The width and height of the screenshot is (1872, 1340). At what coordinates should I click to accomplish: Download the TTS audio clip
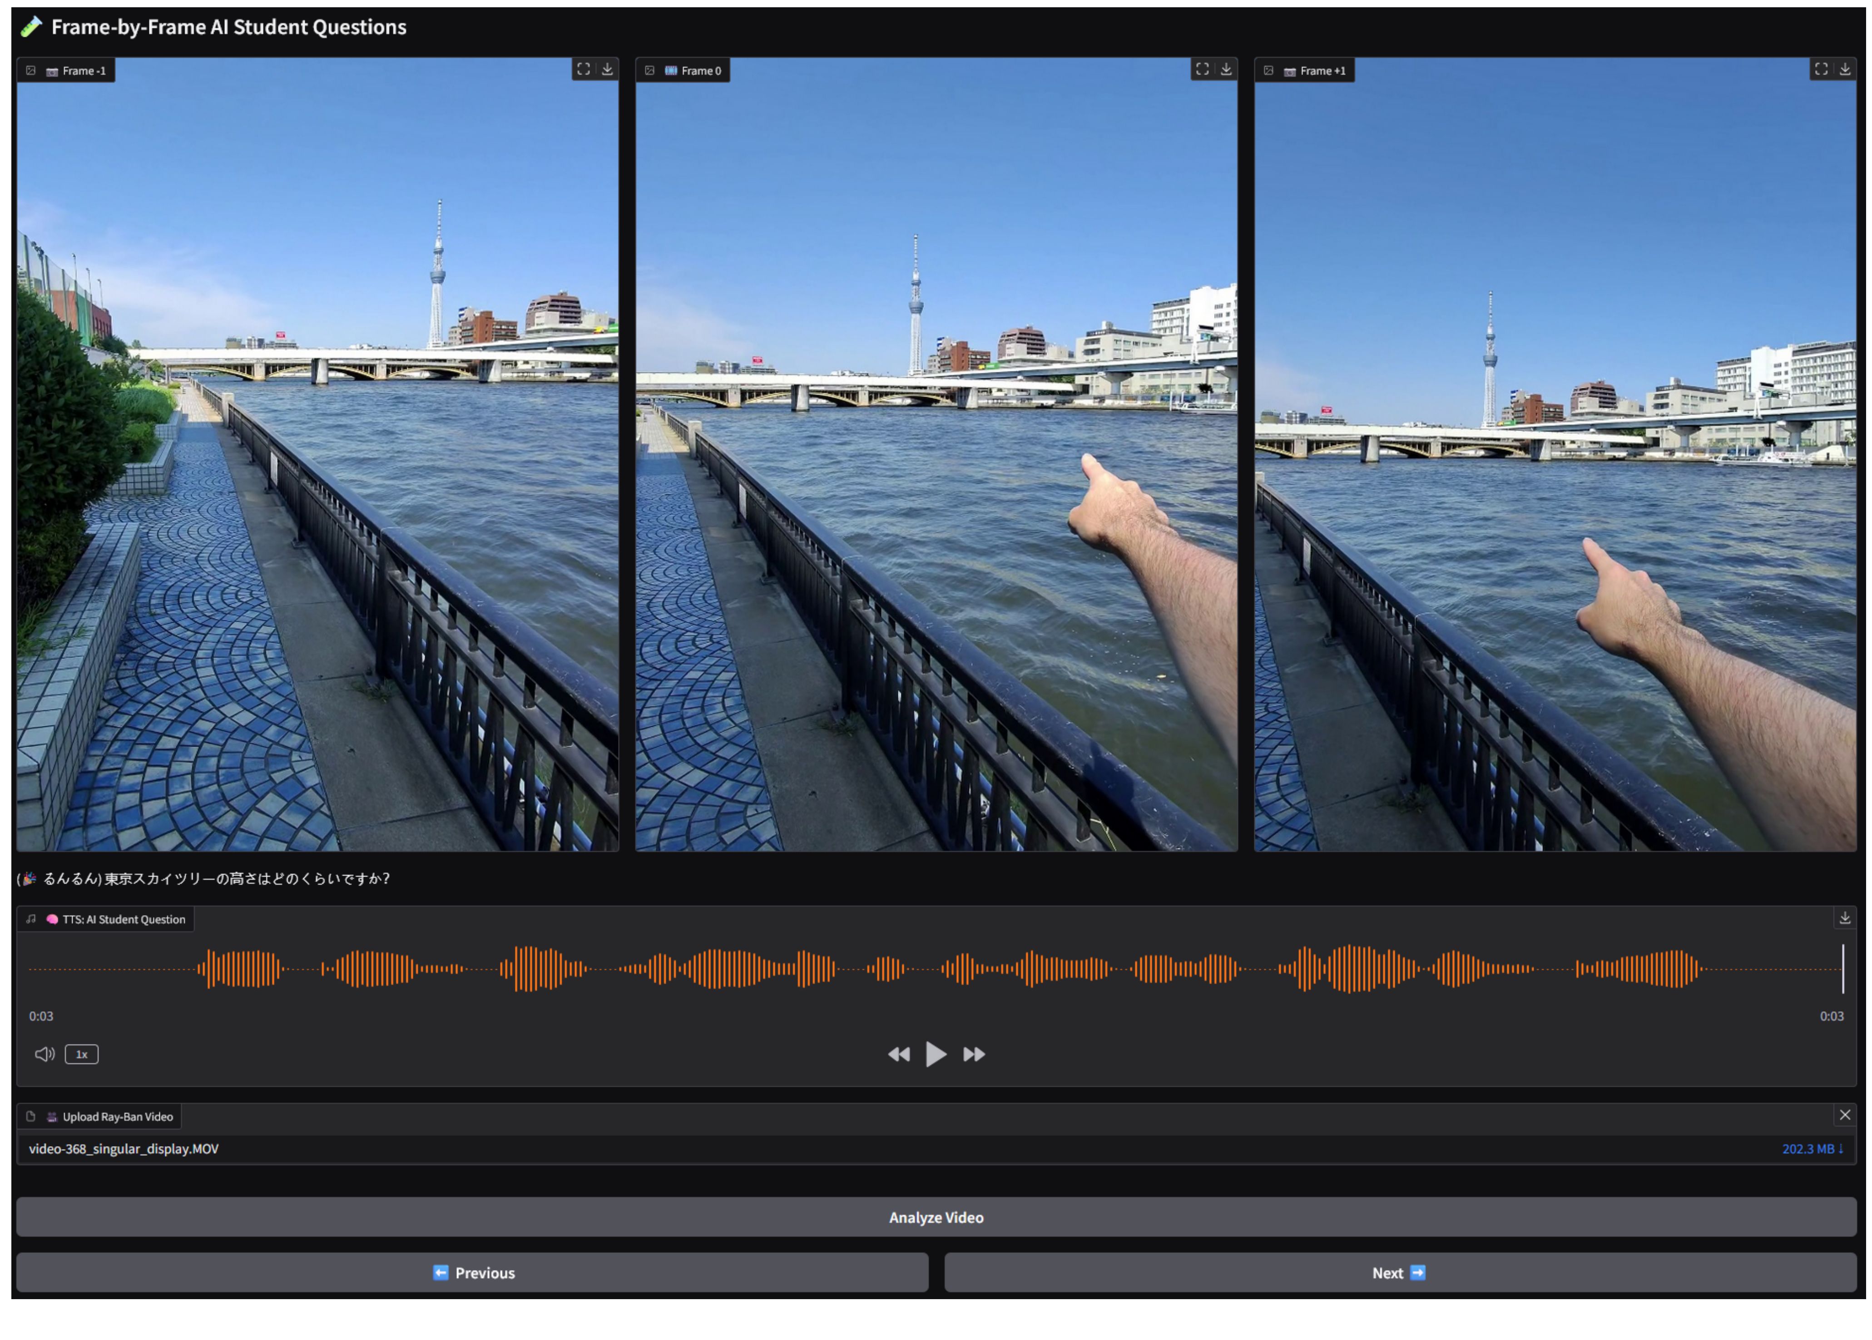1845,918
